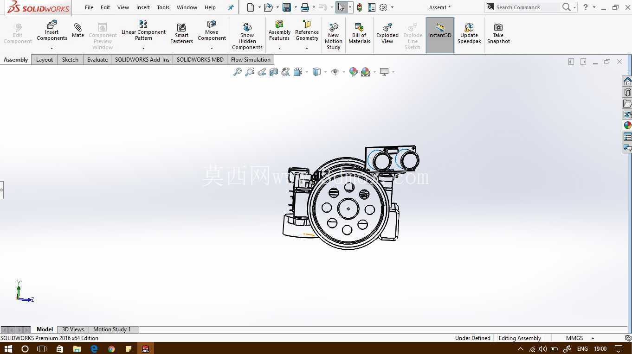Click Edit Appearance color ball
The width and height of the screenshot is (632, 354).
tap(354, 72)
